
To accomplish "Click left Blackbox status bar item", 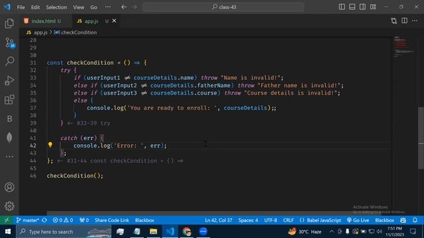I will 144,220.
